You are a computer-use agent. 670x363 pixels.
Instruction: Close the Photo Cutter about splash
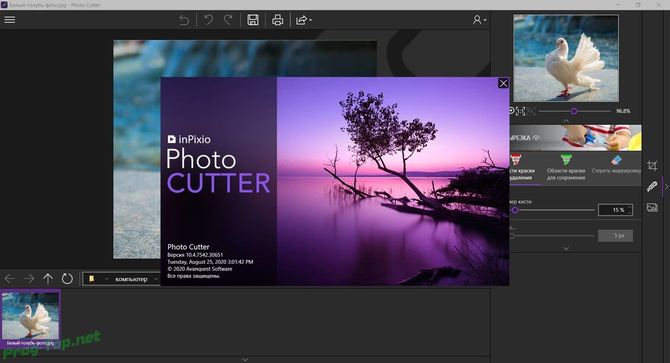point(503,83)
